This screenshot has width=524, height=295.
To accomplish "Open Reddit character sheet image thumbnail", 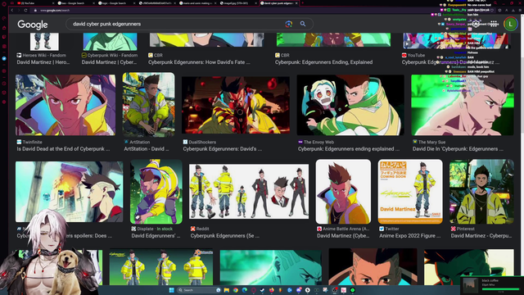I will (x=249, y=191).
